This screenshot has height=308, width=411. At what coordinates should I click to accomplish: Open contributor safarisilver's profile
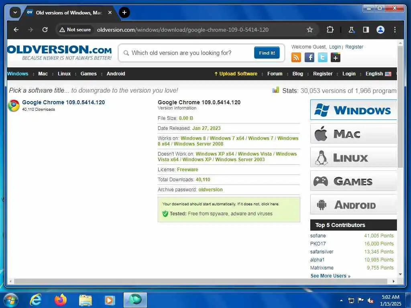click(x=321, y=252)
